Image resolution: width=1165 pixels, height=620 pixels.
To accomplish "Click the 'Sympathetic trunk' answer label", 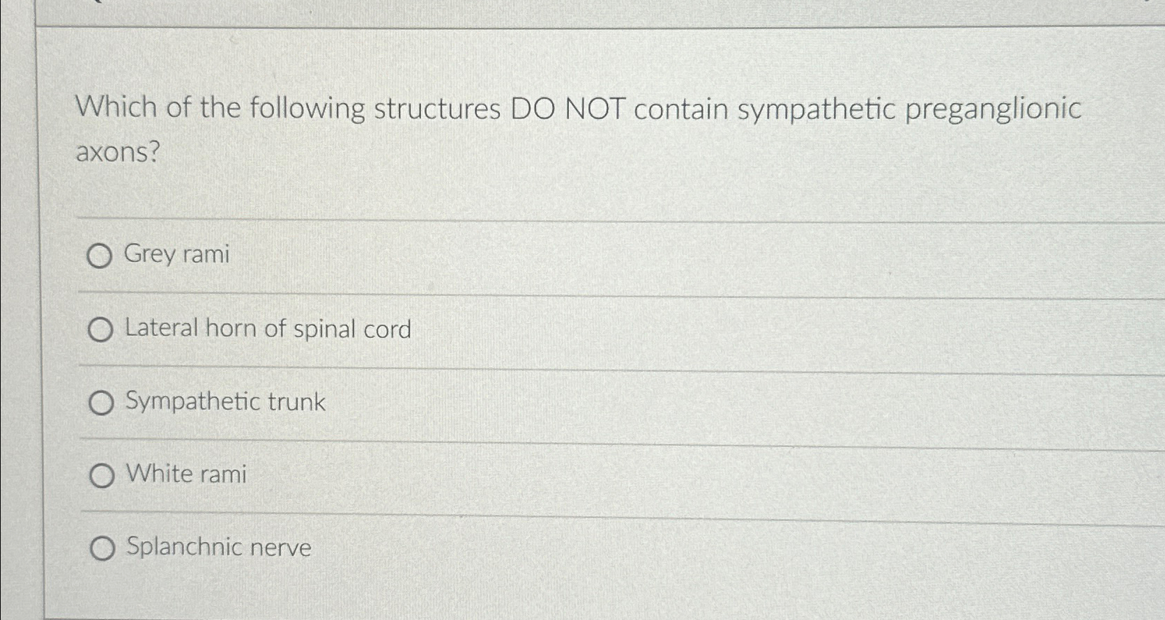I will (x=226, y=402).
